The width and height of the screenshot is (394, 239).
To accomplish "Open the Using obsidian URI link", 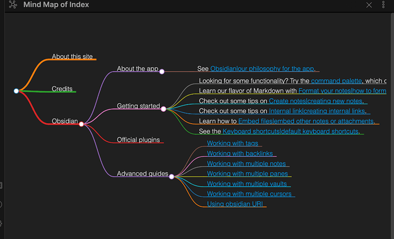I will tap(235, 204).
